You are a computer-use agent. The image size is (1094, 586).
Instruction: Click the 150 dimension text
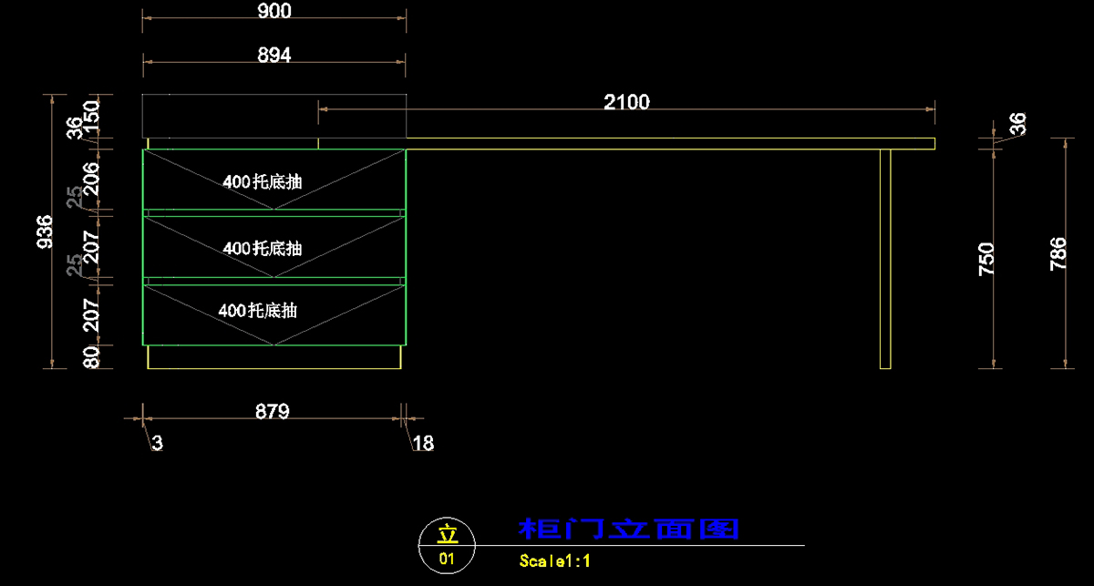(92, 113)
